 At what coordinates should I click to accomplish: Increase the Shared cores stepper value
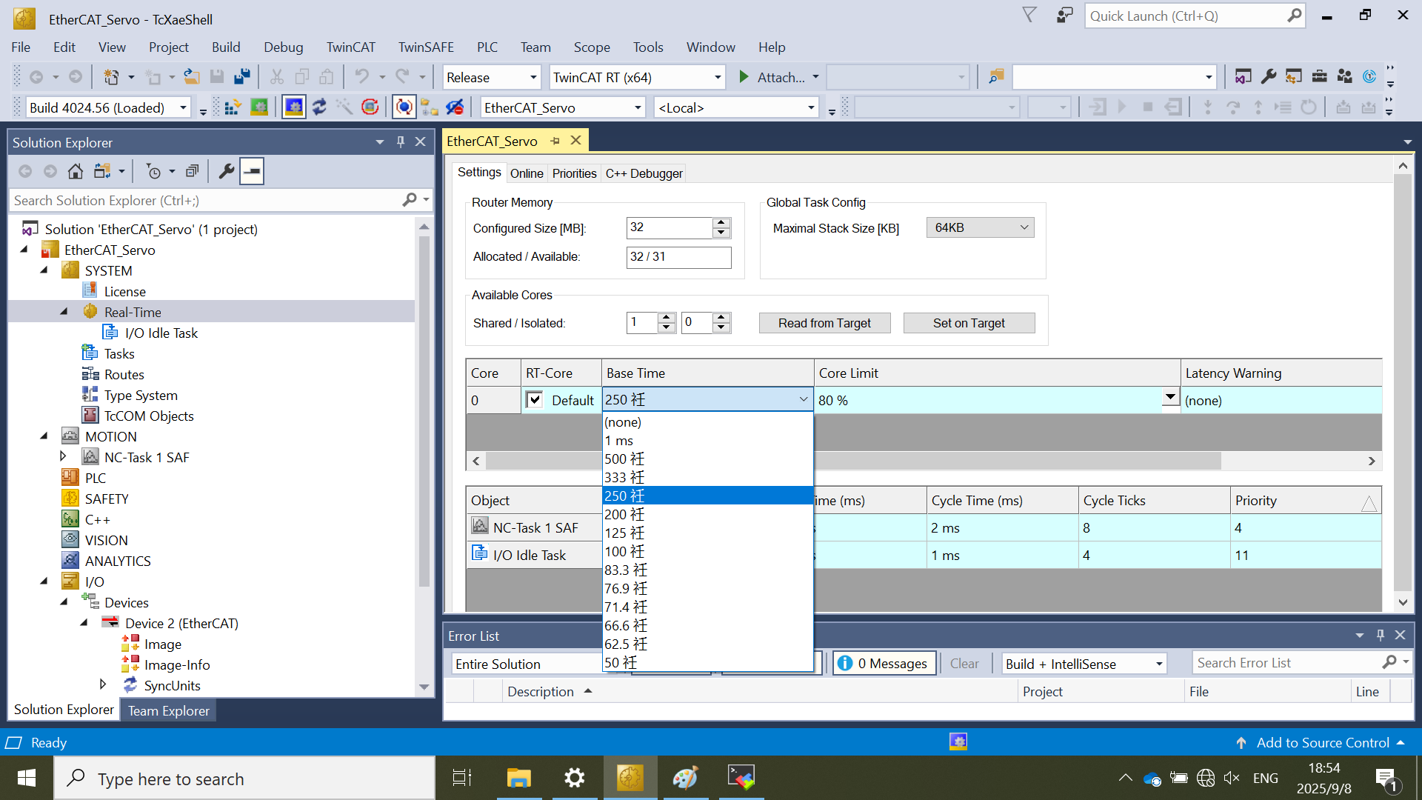(x=667, y=318)
